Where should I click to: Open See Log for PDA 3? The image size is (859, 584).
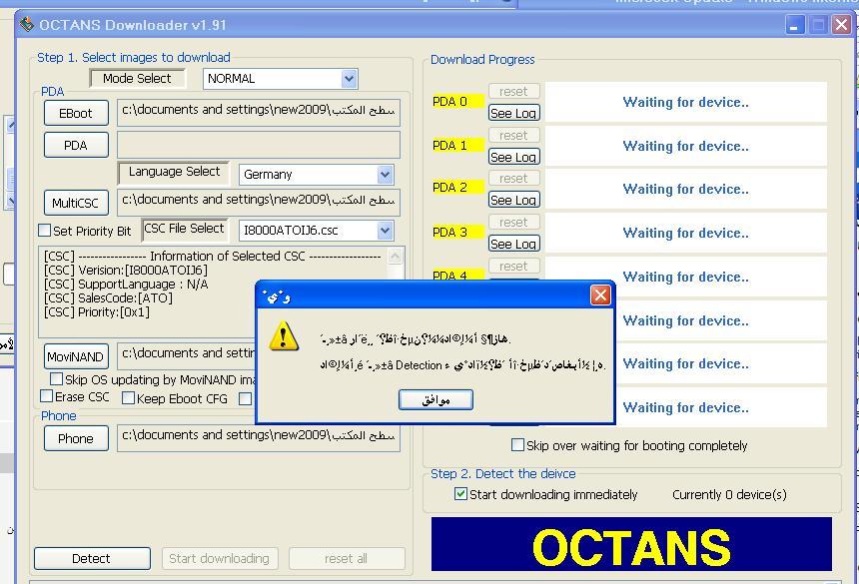(513, 244)
